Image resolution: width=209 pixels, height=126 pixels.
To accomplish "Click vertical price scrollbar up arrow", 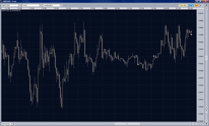I will click(206, 8).
